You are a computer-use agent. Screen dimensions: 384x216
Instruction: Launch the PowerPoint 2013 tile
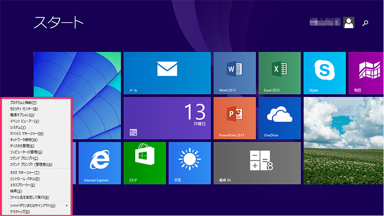235,118
